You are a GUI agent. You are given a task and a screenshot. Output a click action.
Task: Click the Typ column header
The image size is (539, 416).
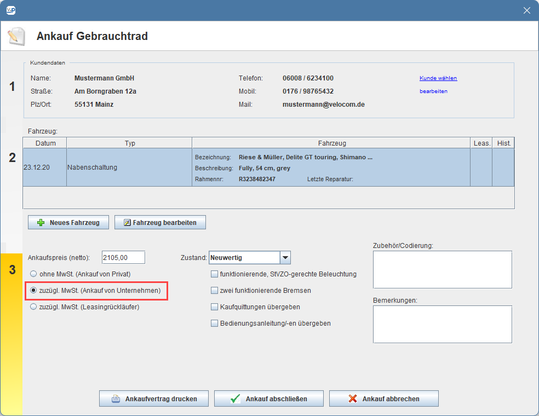(x=130, y=143)
